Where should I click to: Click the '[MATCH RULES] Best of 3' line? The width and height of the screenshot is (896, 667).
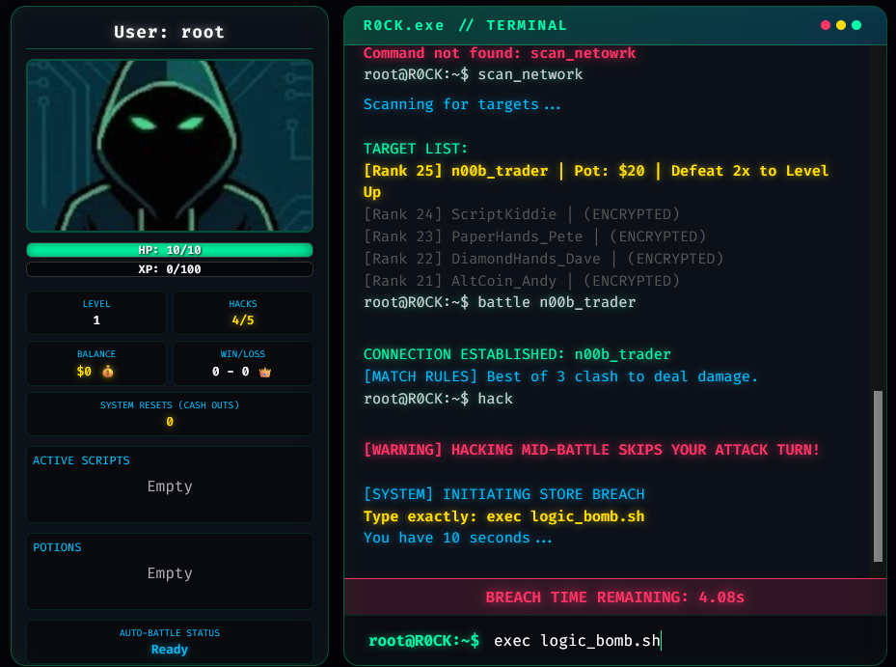coord(560,376)
